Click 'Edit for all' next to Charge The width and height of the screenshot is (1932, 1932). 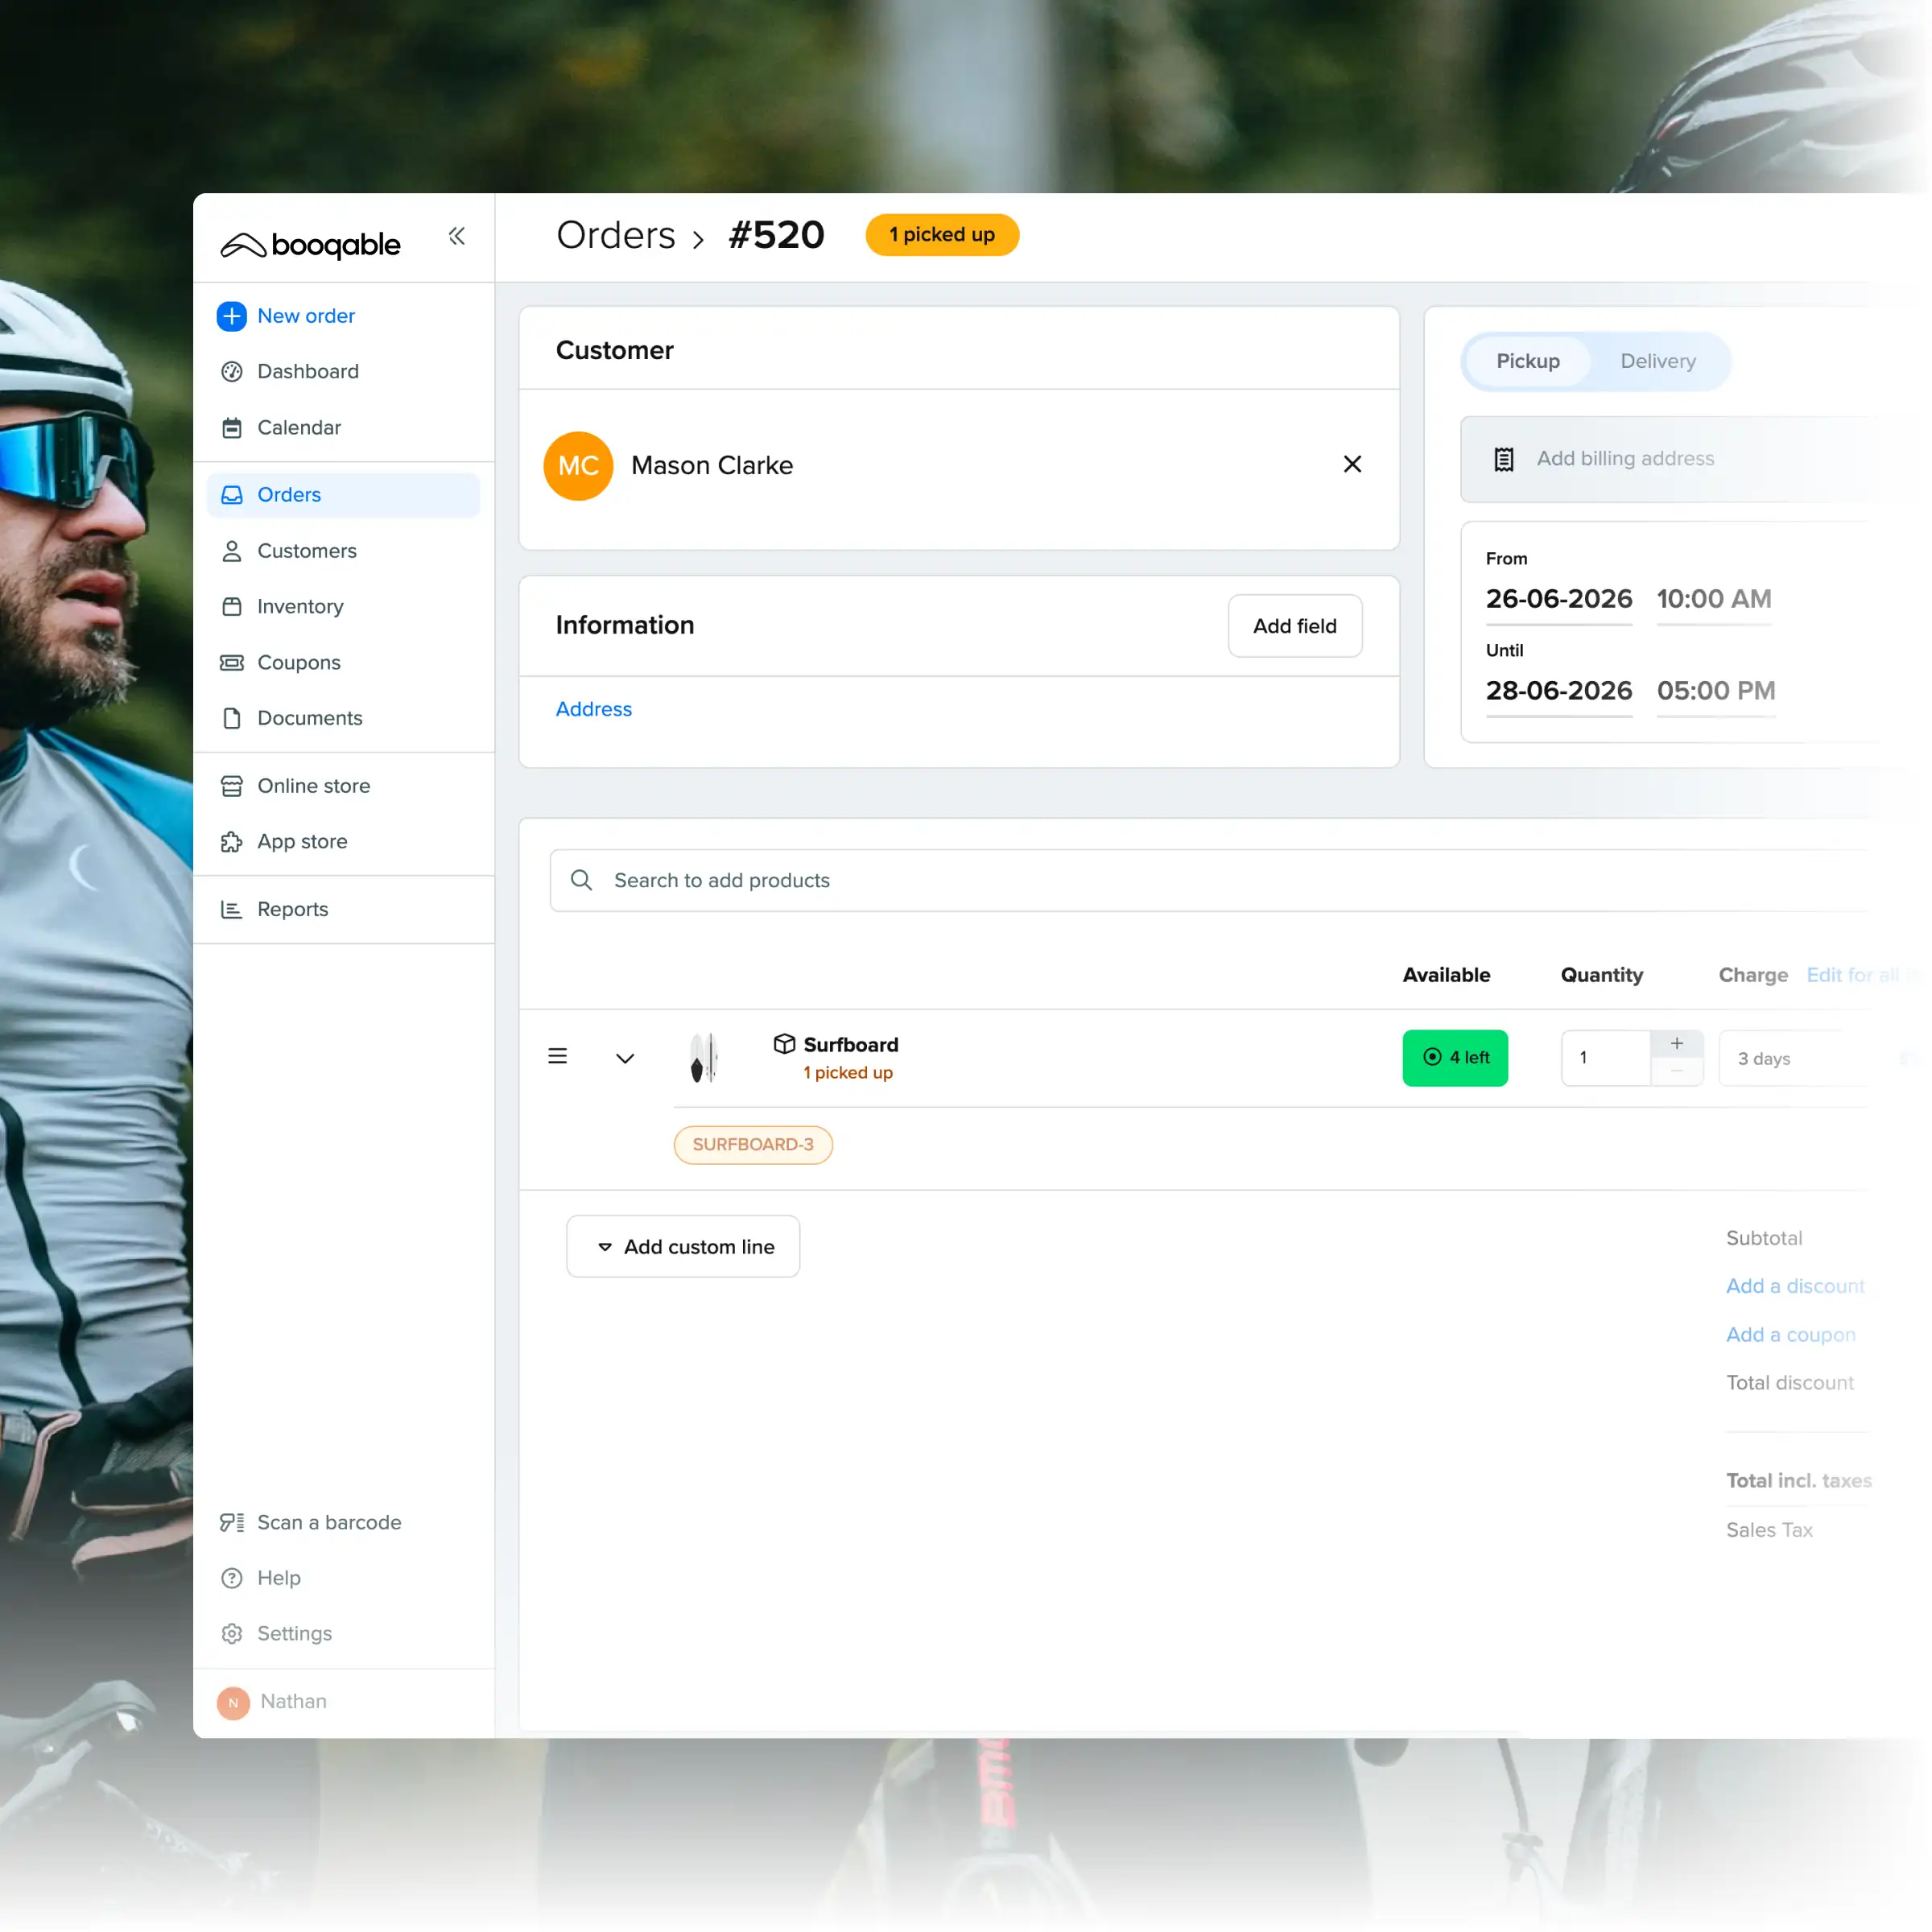(x=1853, y=975)
